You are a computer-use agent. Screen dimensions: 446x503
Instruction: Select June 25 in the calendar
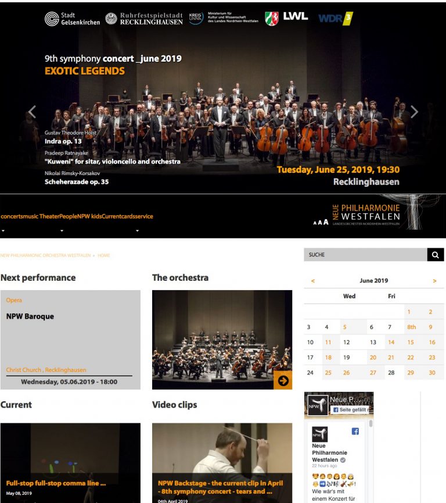328,373
